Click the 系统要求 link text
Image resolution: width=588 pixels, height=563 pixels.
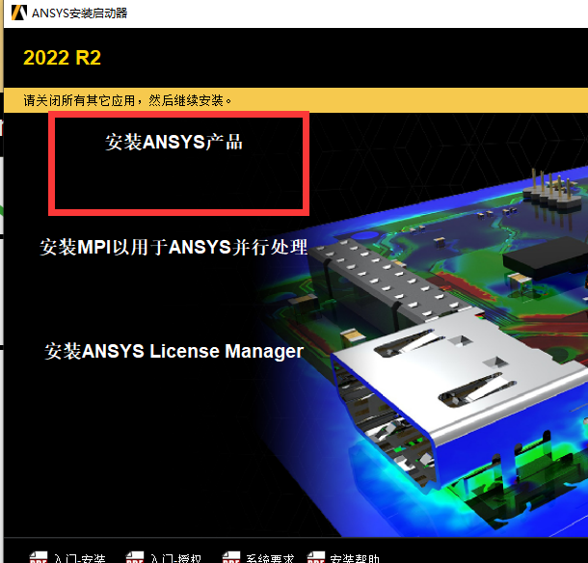[270, 558]
